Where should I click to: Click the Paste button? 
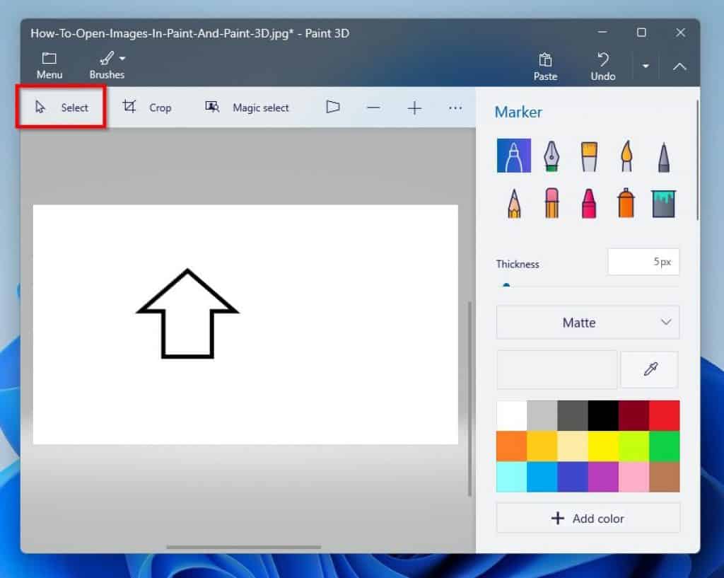tap(545, 67)
